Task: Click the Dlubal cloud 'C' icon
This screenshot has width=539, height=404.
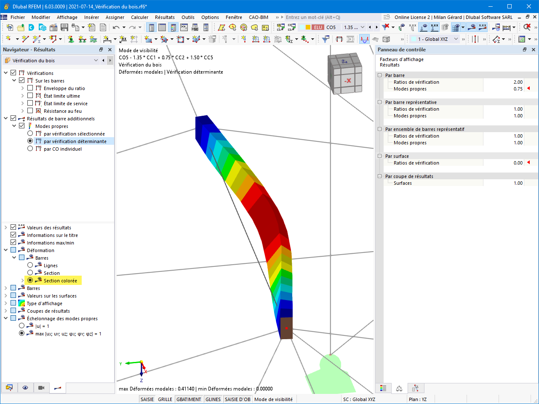Action: (x=31, y=27)
